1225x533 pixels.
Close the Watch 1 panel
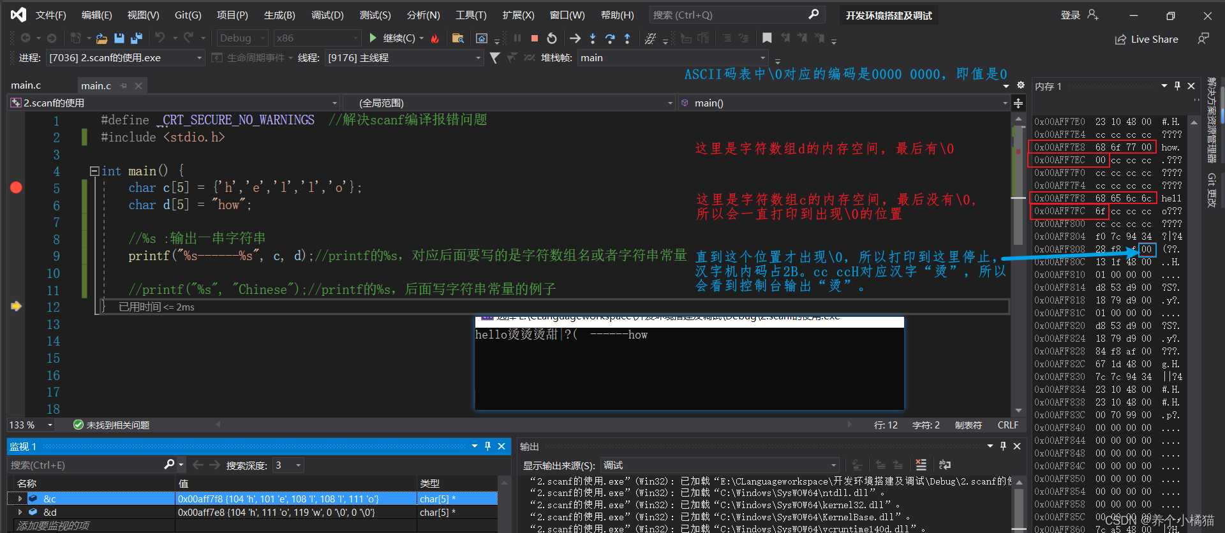click(501, 446)
